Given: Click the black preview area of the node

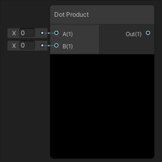Looking at the screenshot, I should point(102,106).
